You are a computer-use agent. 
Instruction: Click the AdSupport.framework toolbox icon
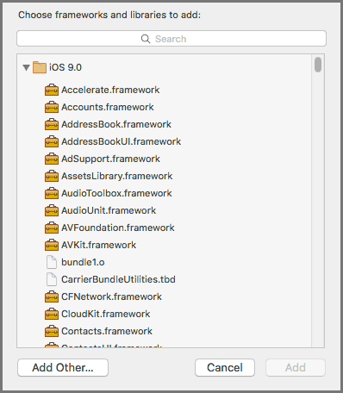pos(52,159)
